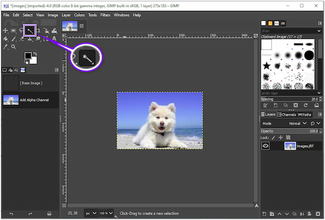Click the dog image tab thumbnail
The height and width of the screenshot is (220, 325).
(70, 26)
